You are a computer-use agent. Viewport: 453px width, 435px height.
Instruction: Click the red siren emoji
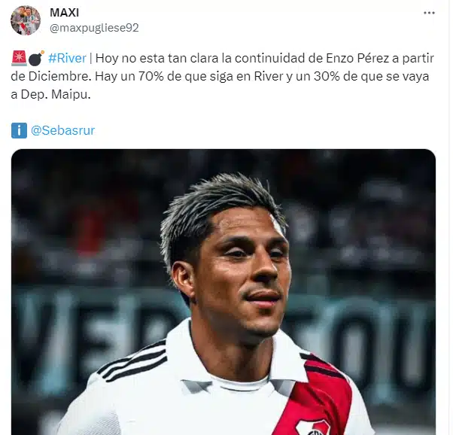pos(19,58)
